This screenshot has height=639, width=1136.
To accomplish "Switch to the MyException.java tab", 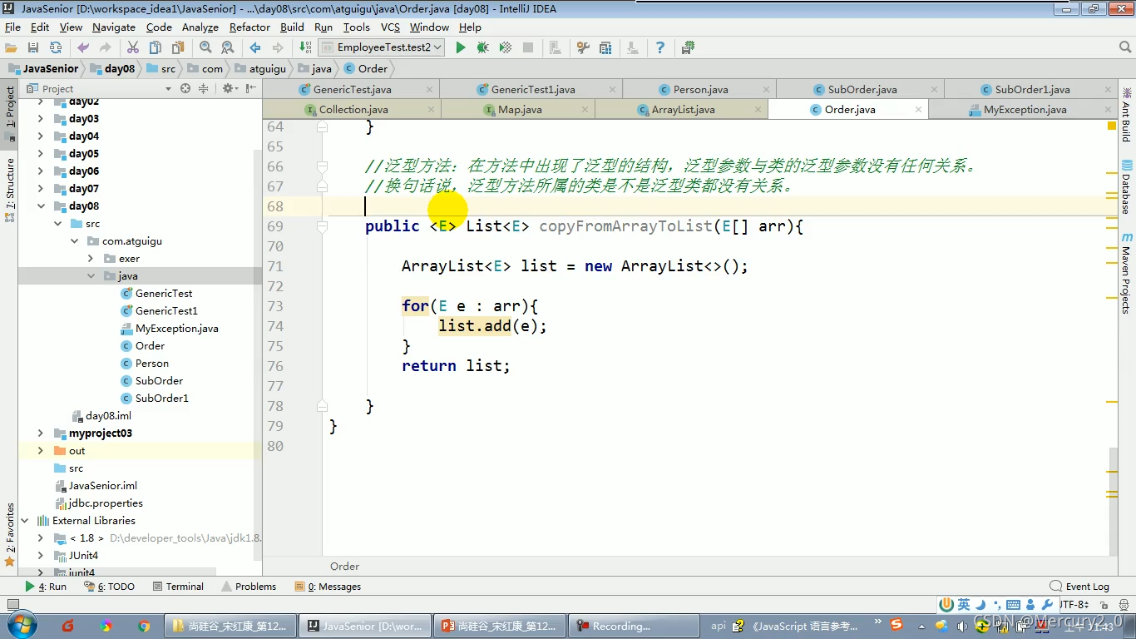I will (1025, 109).
